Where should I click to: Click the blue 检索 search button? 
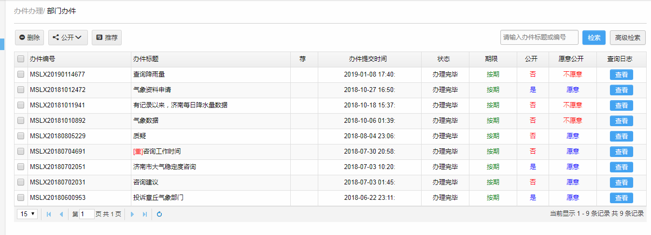point(594,38)
